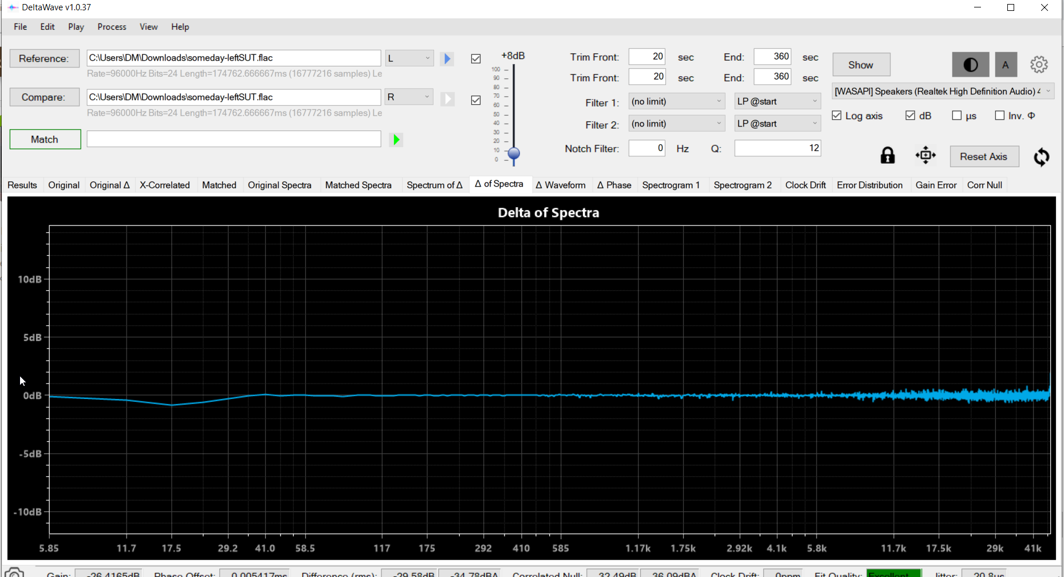1064x577 pixels.
Task: Click the Reference button
Action: [44, 58]
